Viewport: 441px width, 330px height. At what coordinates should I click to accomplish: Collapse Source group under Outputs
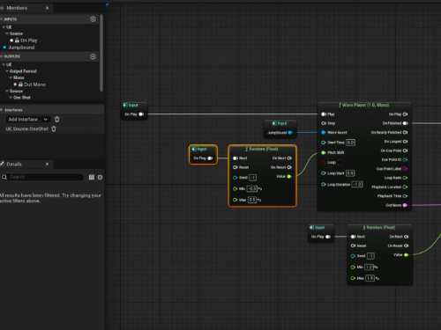click(x=7, y=92)
